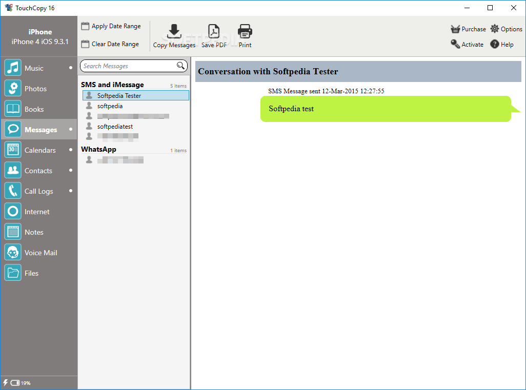Click the Apply Date Range text button

point(116,26)
